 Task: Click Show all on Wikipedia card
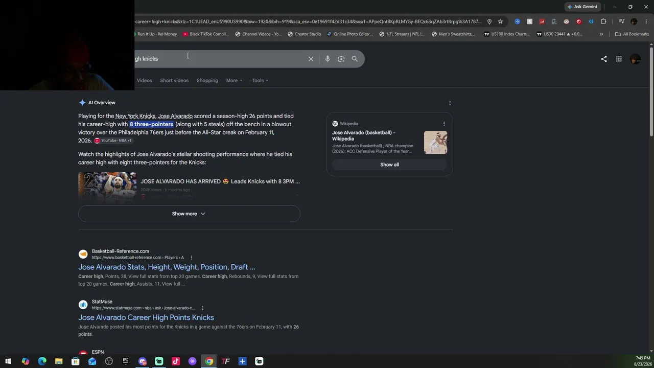click(389, 165)
